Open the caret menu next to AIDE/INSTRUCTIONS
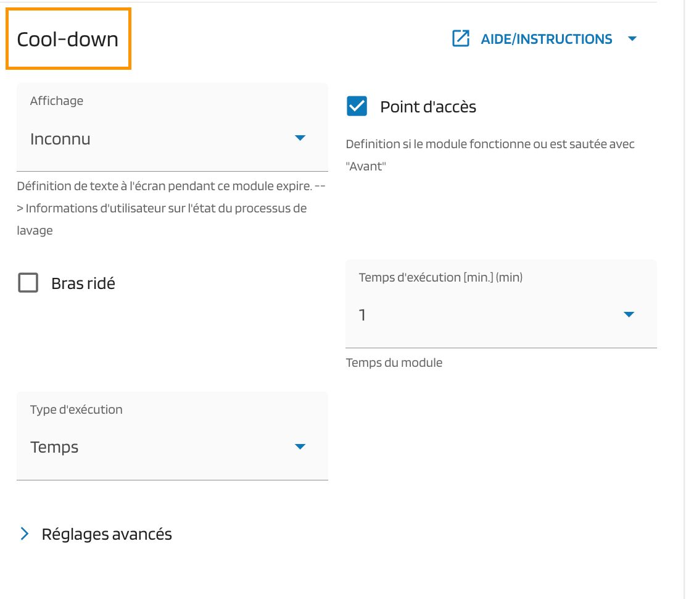Viewport: 686px width, 599px height. [x=632, y=39]
